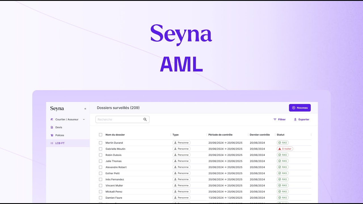
Task: Open the Mickaël Perez dossier
Action: tap(114, 192)
